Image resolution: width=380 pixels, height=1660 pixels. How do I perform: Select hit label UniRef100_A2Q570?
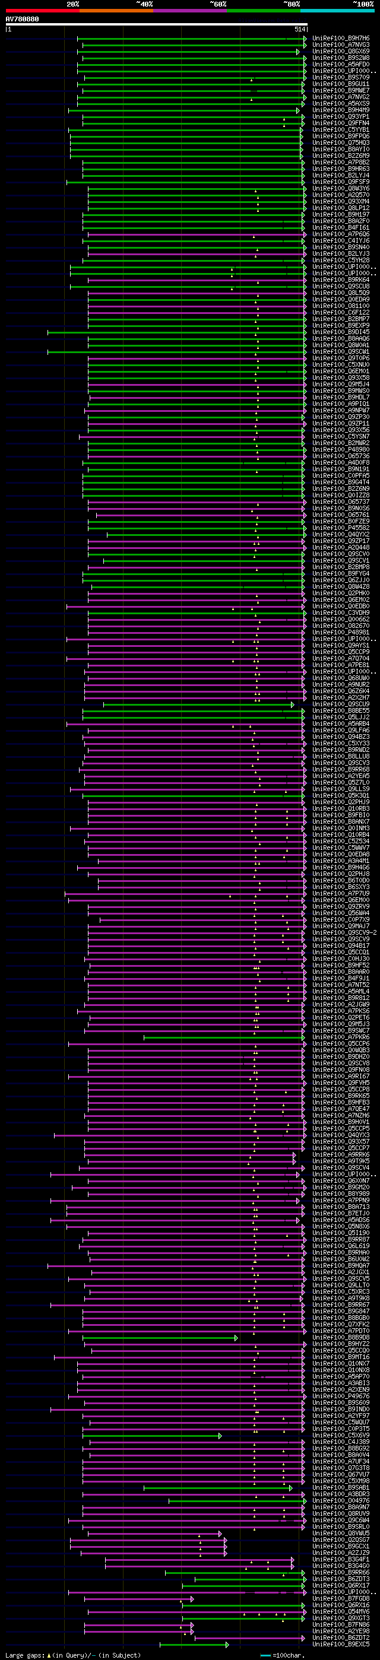point(341,195)
